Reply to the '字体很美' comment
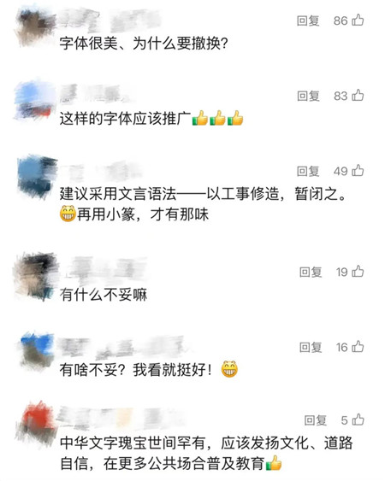 click(308, 21)
